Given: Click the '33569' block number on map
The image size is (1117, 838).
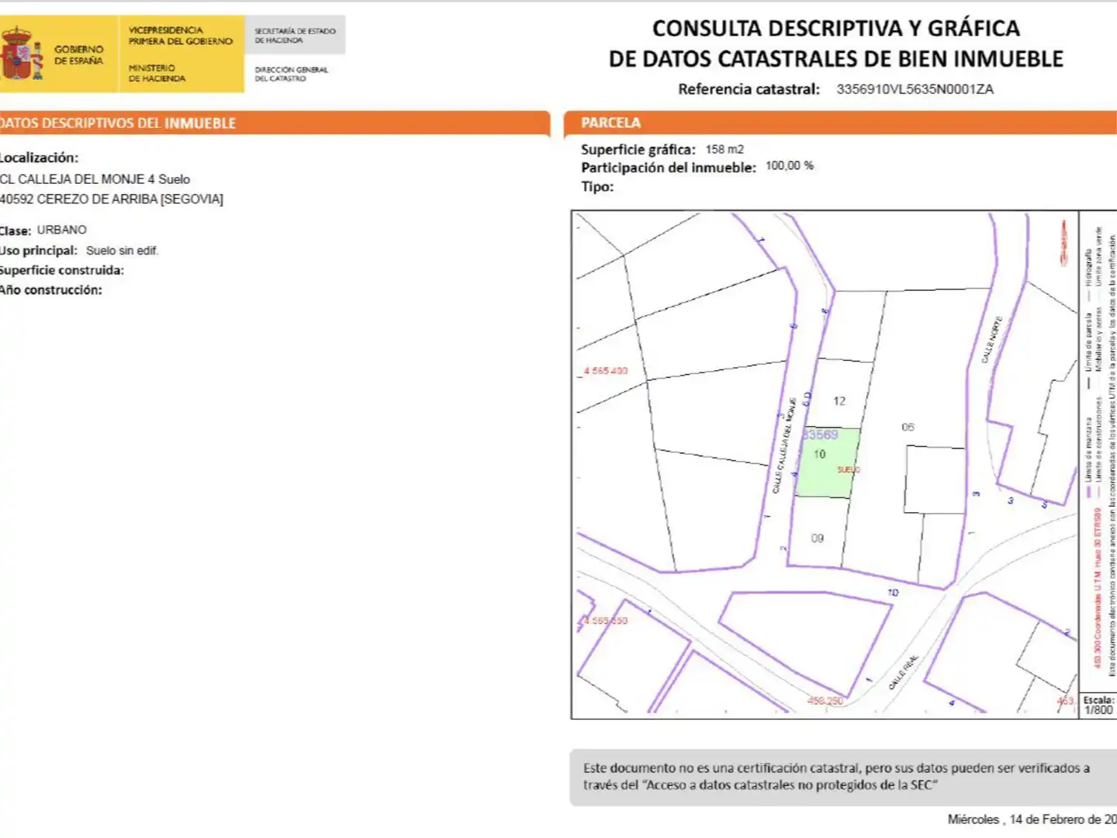Looking at the screenshot, I should (x=820, y=435).
